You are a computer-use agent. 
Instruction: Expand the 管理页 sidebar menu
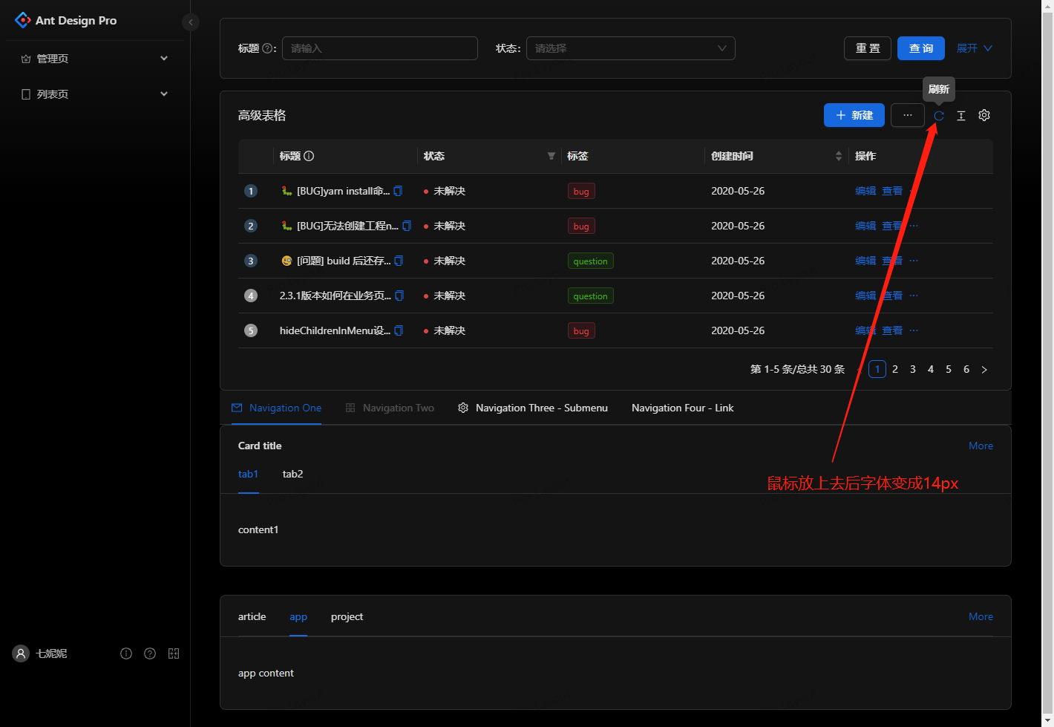95,59
